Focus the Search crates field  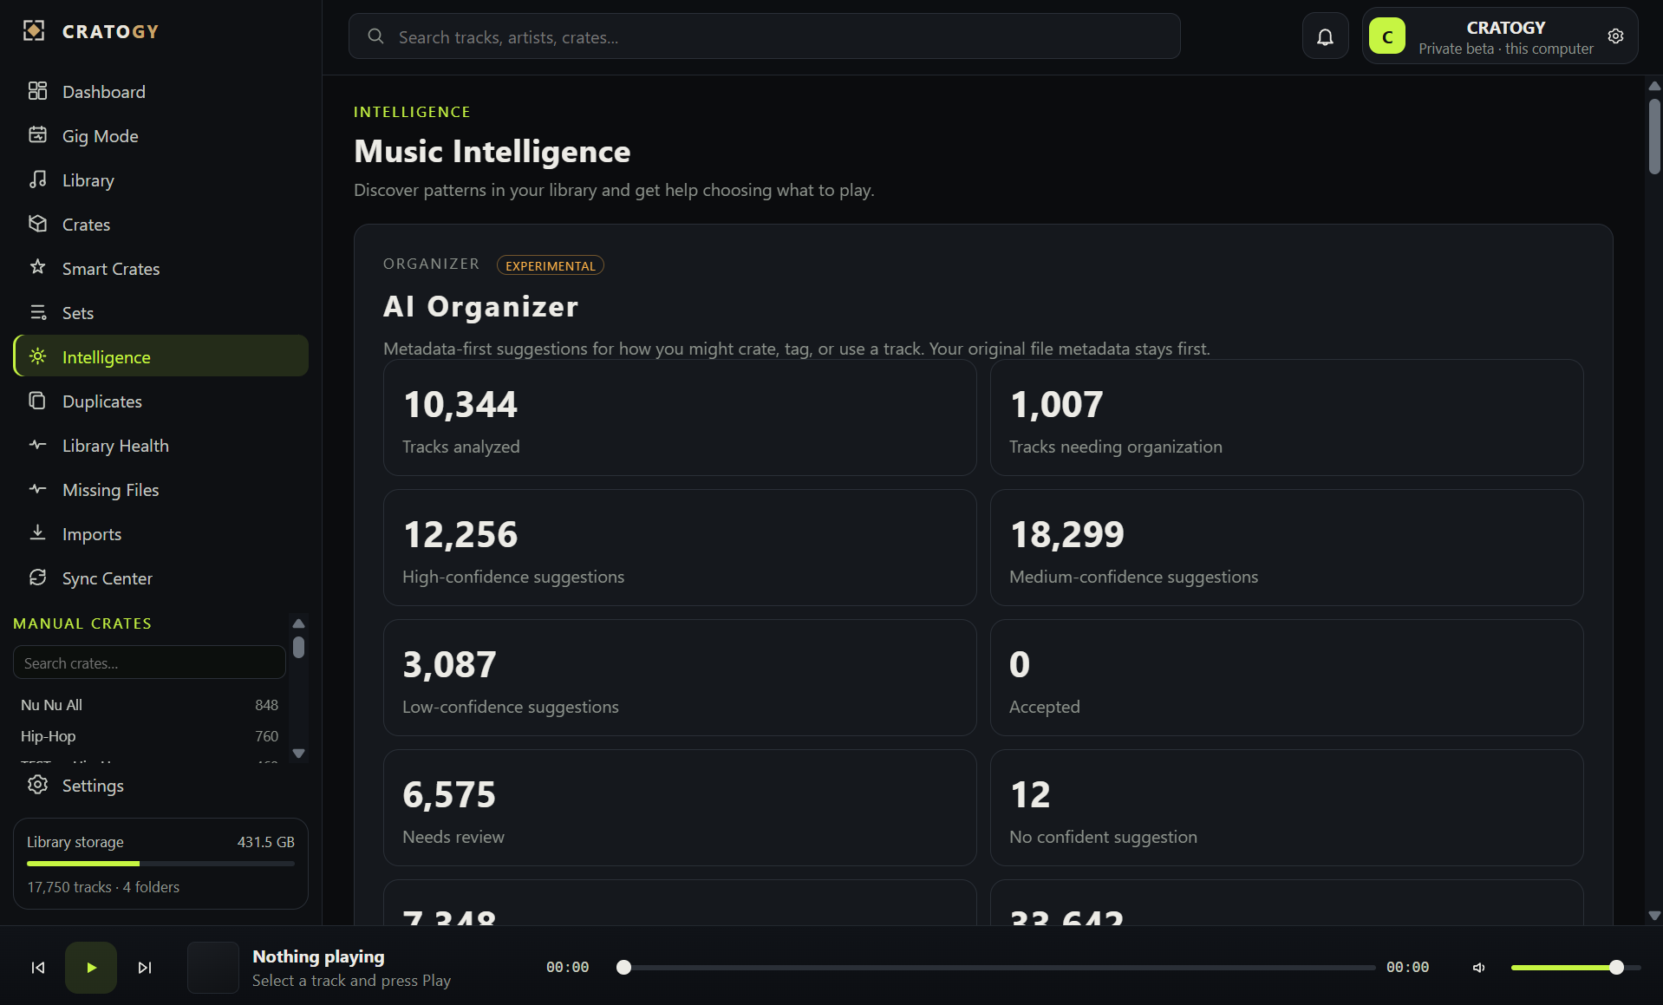(149, 662)
